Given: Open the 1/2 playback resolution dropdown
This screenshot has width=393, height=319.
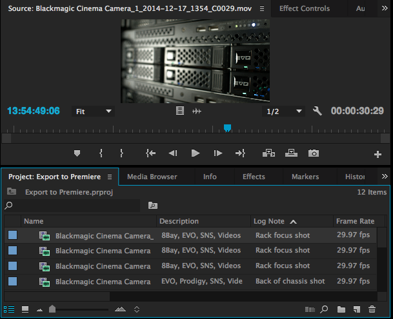Looking at the screenshot, I should point(284,111).
